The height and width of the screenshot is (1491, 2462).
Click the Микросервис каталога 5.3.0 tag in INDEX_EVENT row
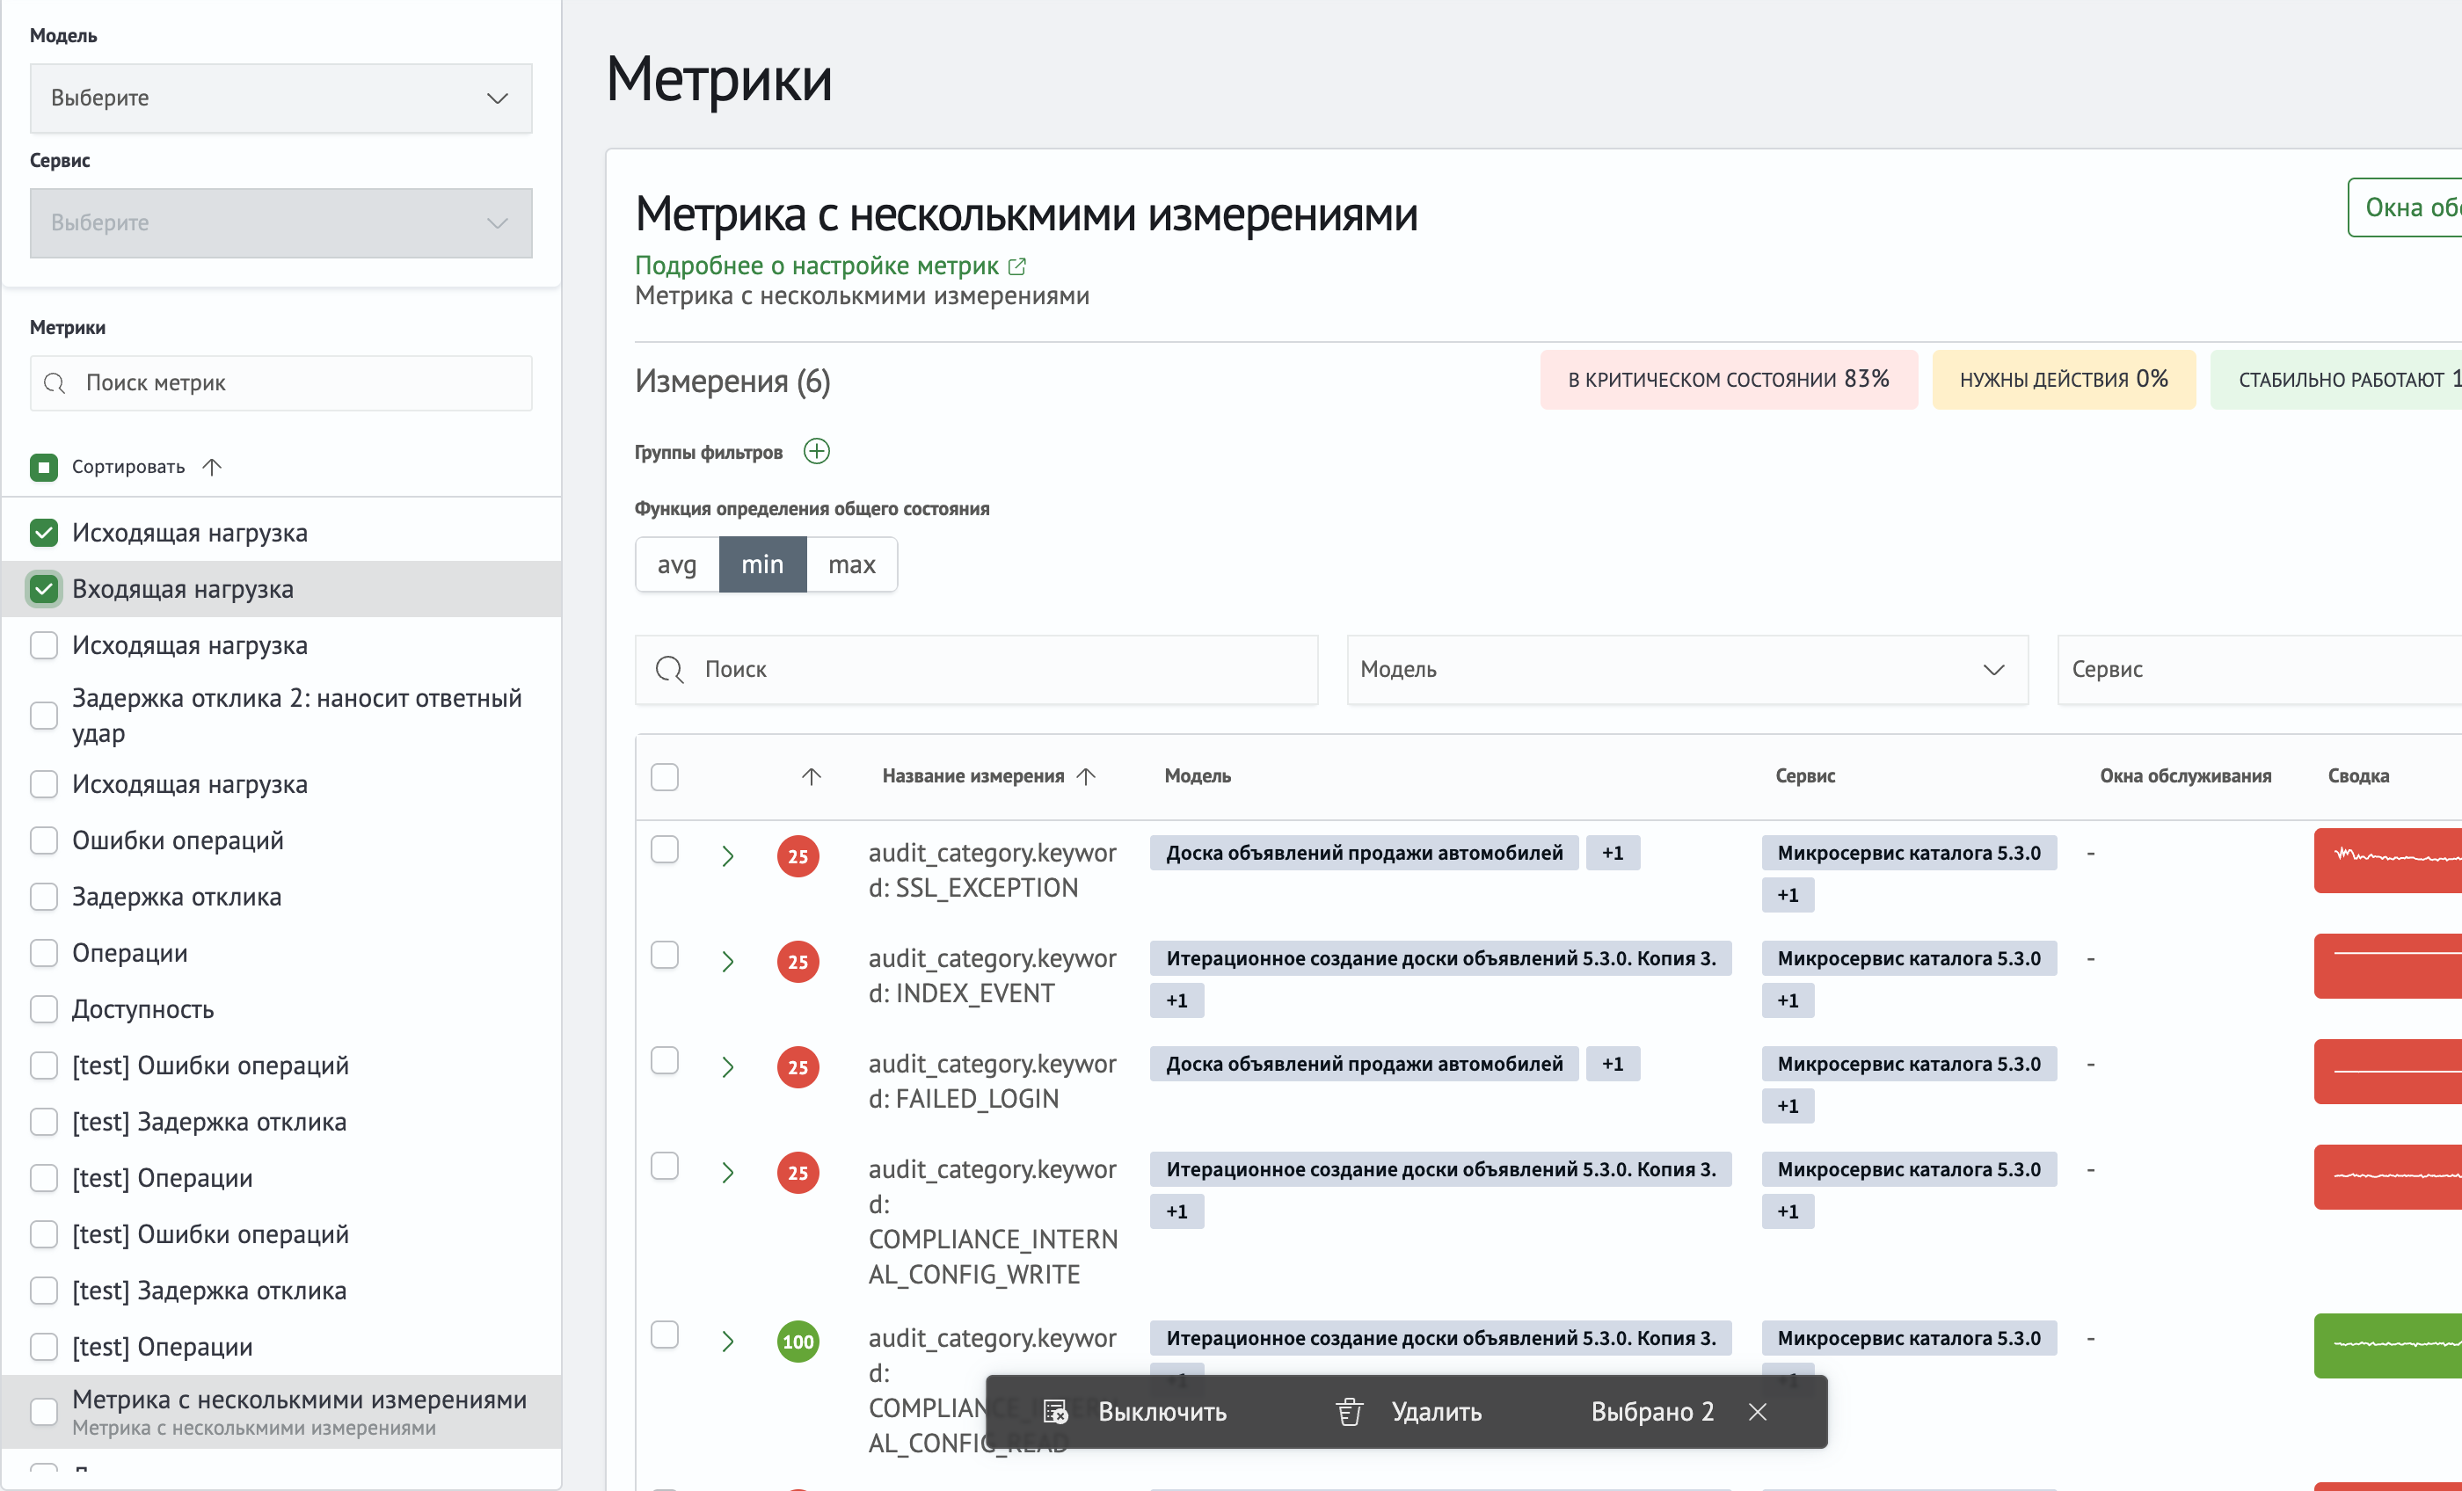coord(1908,958)
